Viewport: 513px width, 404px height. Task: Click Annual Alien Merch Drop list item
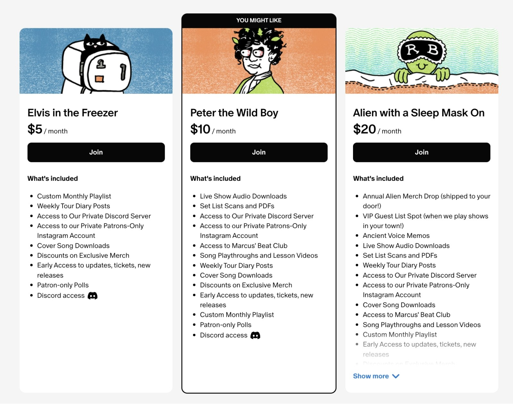(426, 196)
